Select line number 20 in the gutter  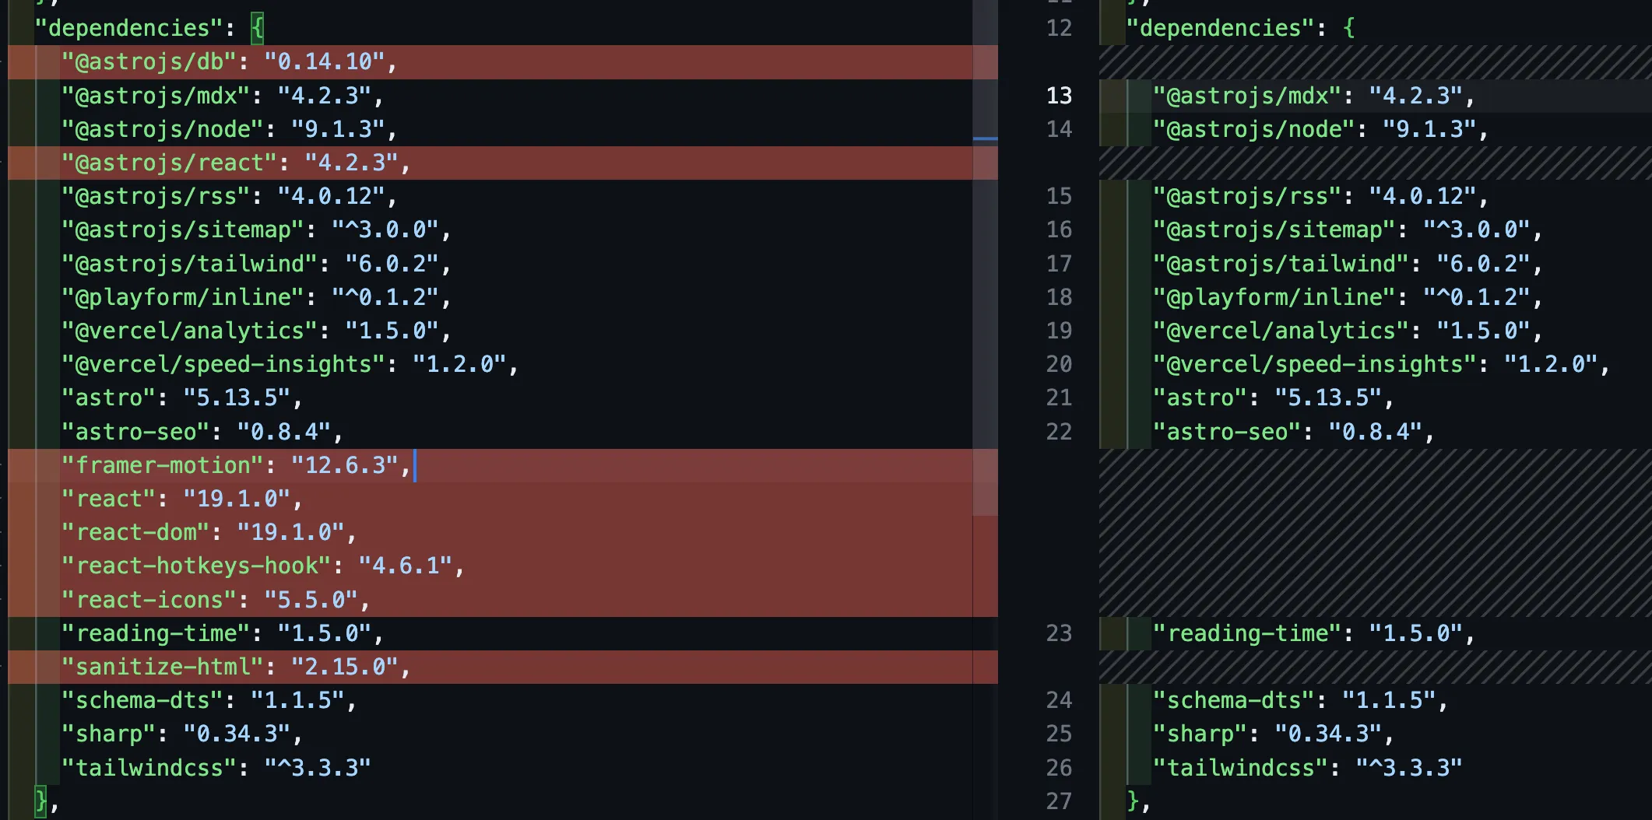coord(1059,365)
